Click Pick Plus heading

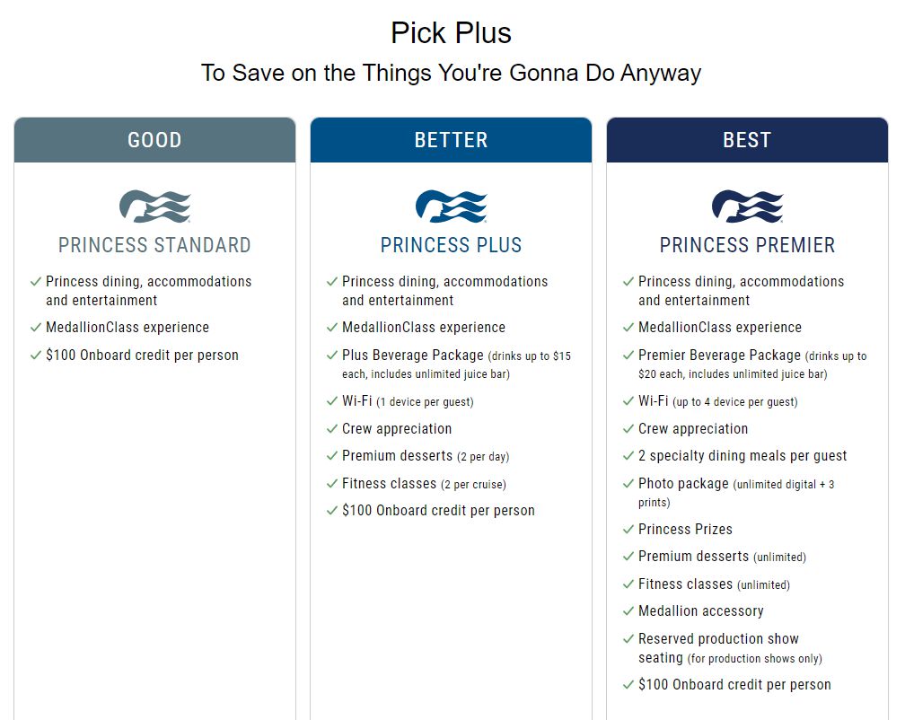click(452, 33)
